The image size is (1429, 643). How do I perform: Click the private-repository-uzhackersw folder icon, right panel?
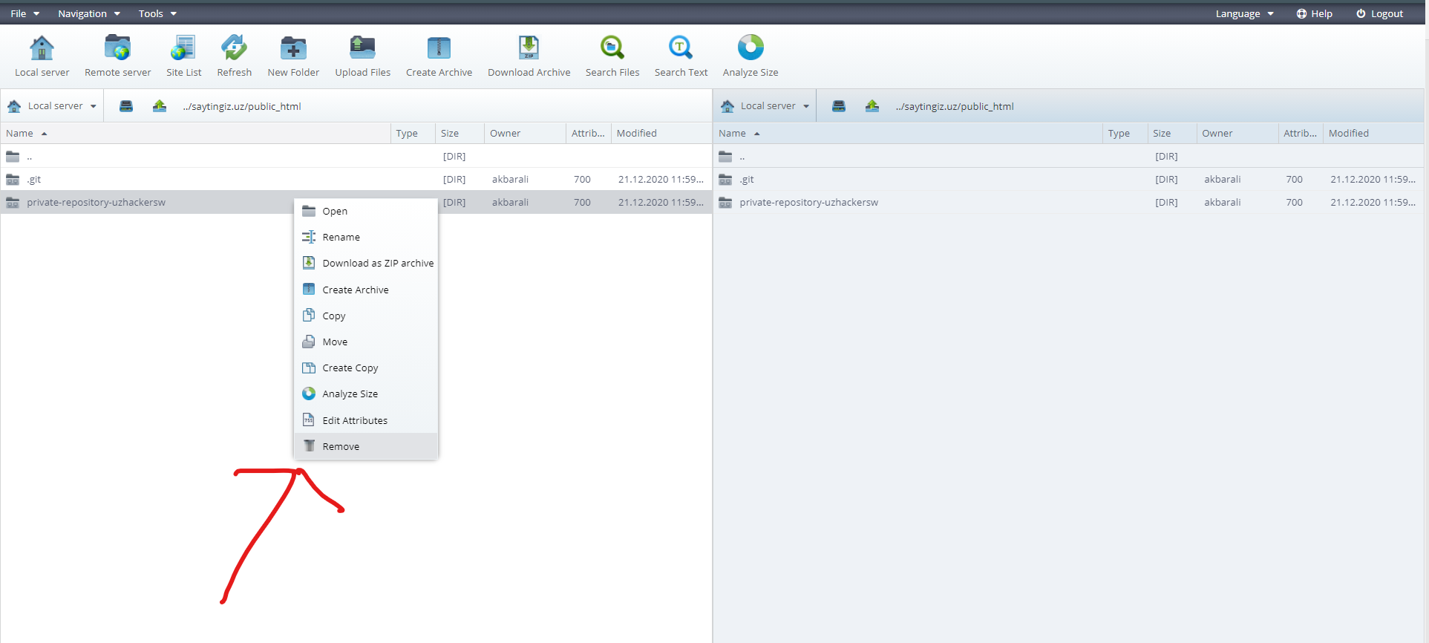pos(725,202)
